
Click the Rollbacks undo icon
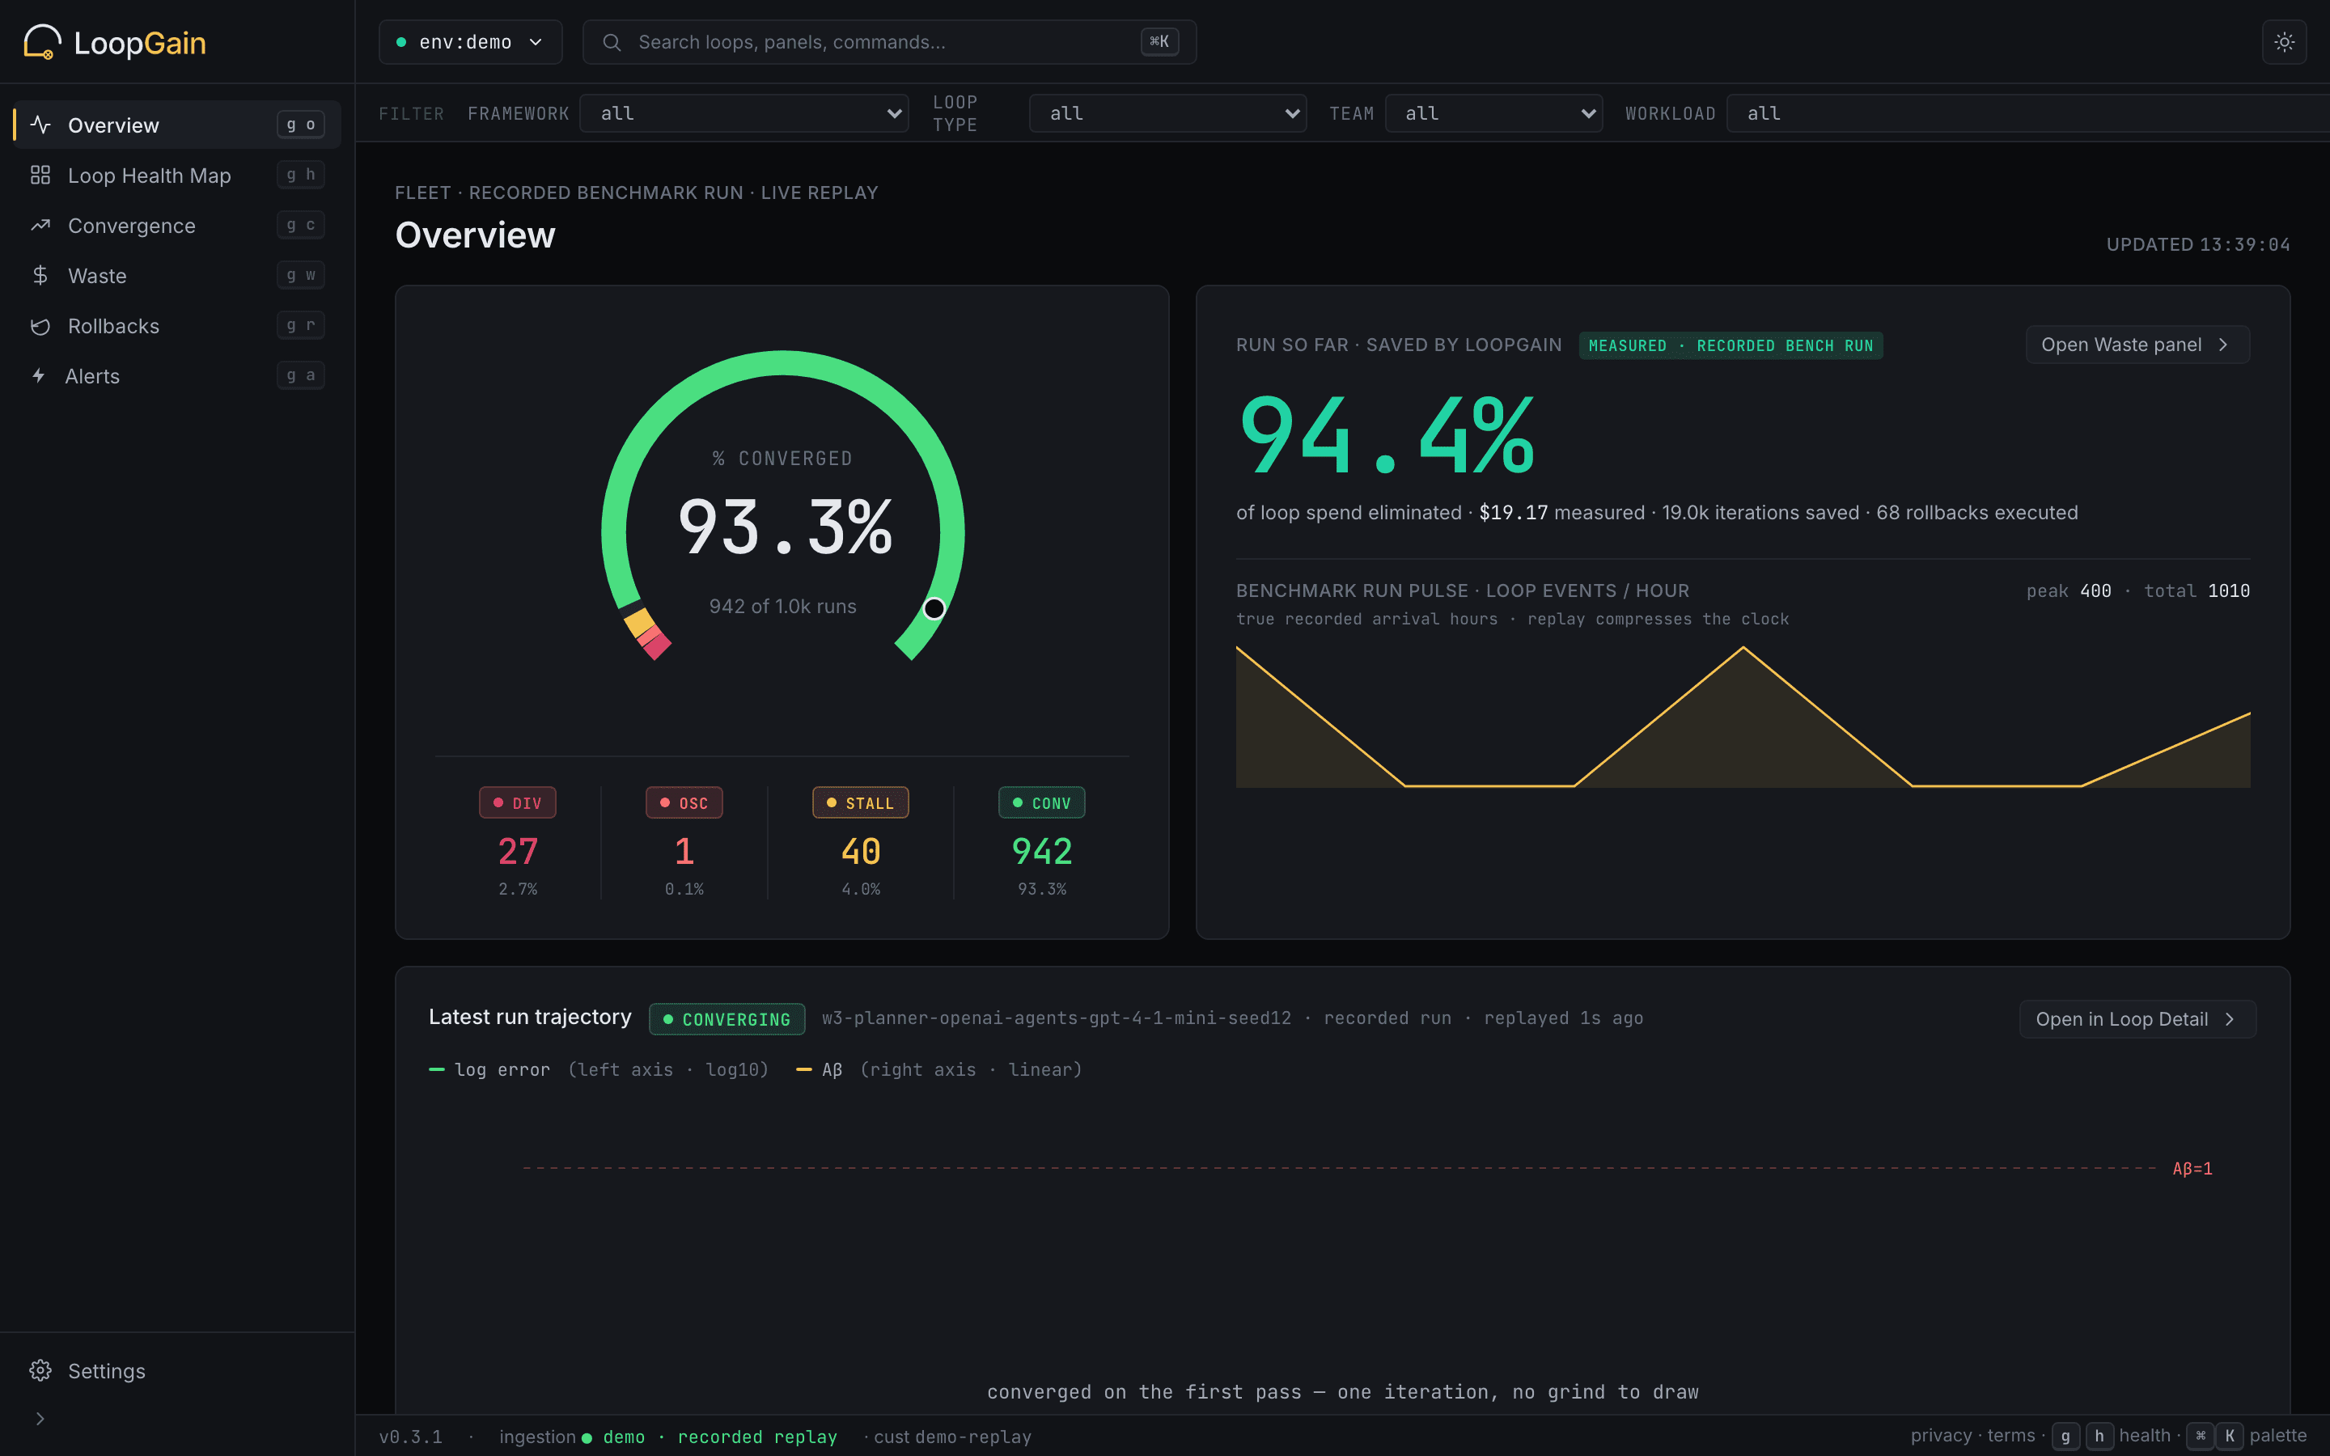pos(40,325)
